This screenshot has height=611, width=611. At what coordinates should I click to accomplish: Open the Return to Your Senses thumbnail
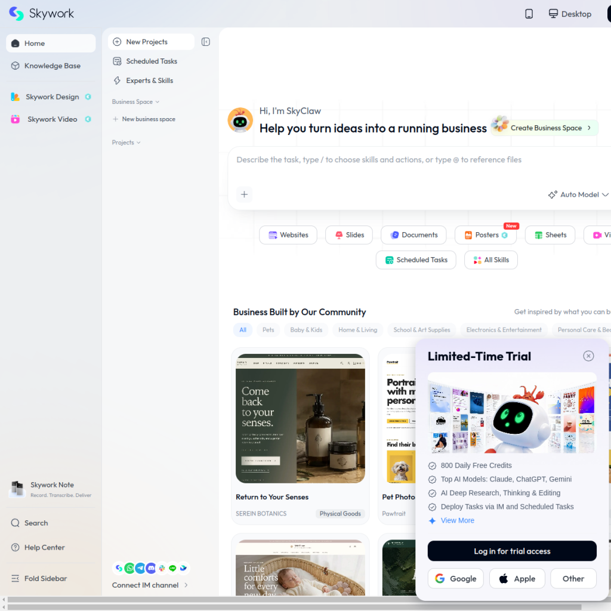(301, 418)
